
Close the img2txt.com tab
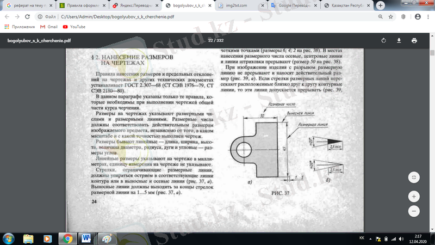(263, 5)
